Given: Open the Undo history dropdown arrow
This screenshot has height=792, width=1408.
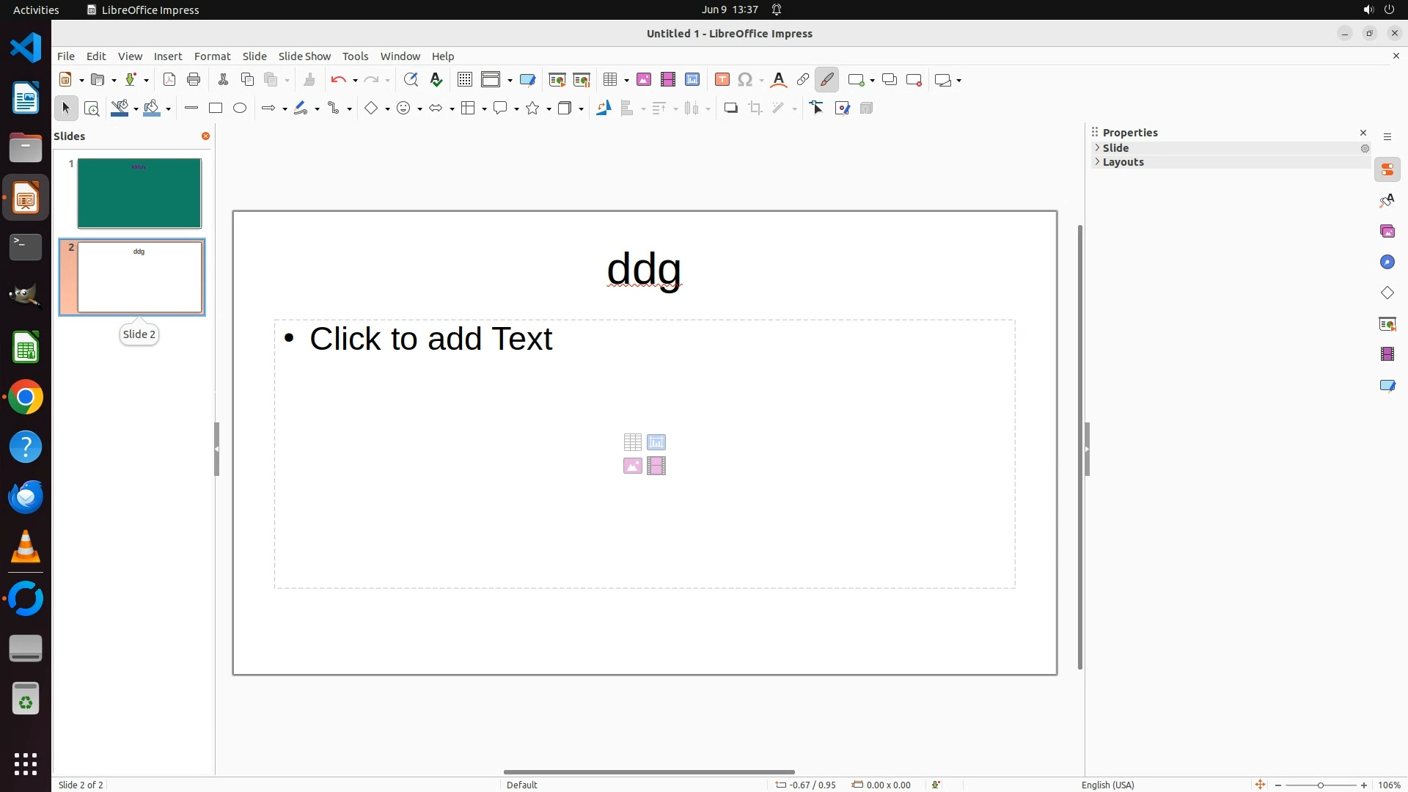Looking at the screenshot, I should point(355,81).
